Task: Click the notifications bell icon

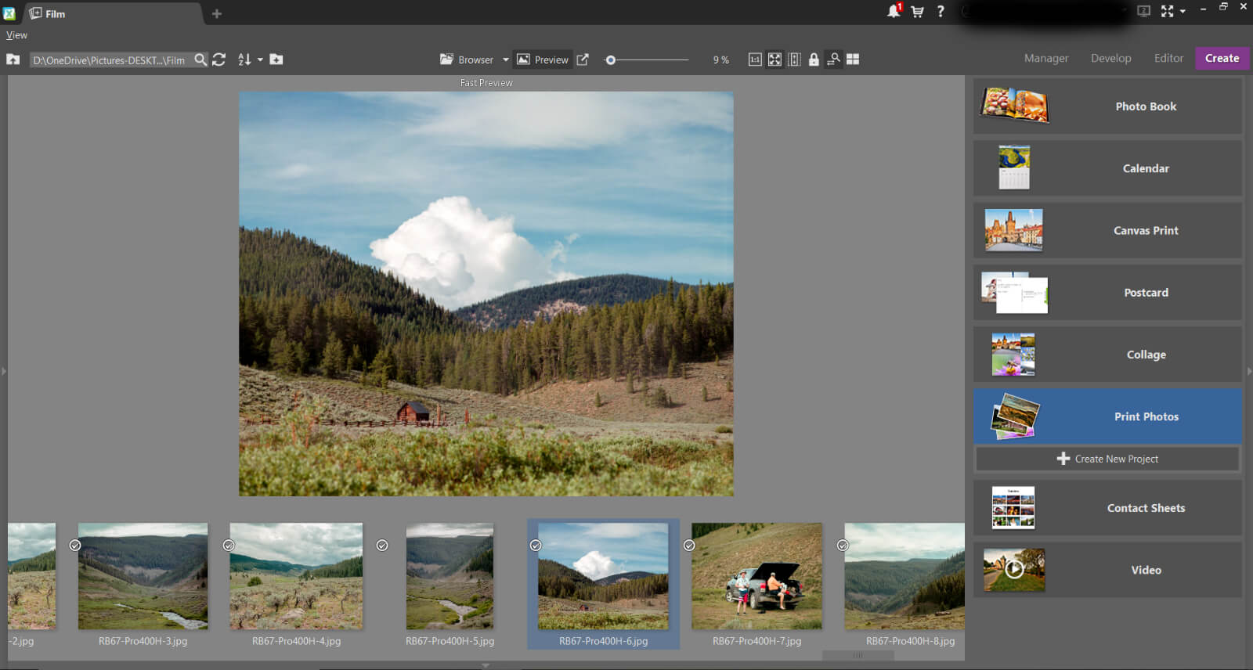Action: point(893,11)
